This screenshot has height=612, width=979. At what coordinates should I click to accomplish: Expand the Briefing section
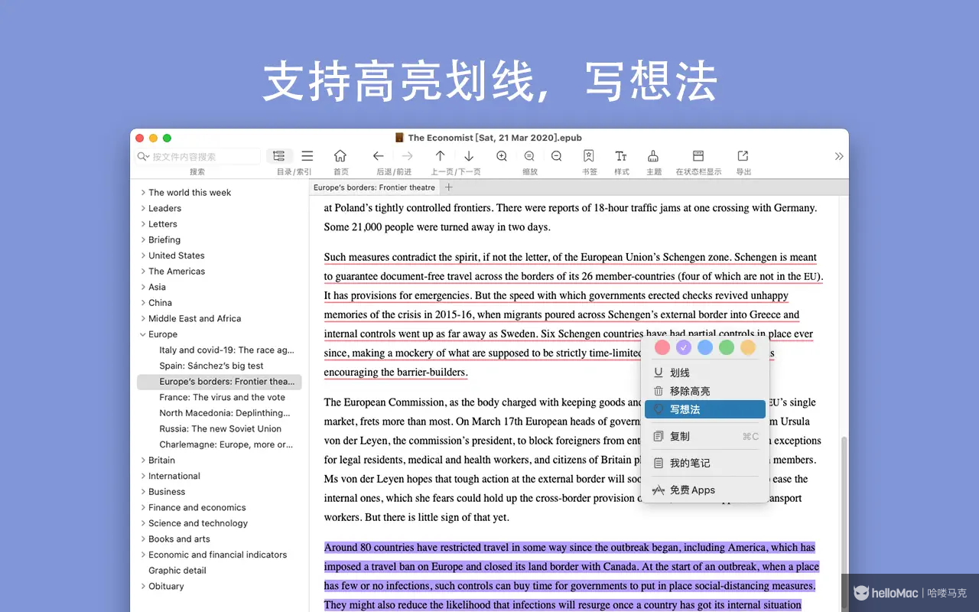143,239
